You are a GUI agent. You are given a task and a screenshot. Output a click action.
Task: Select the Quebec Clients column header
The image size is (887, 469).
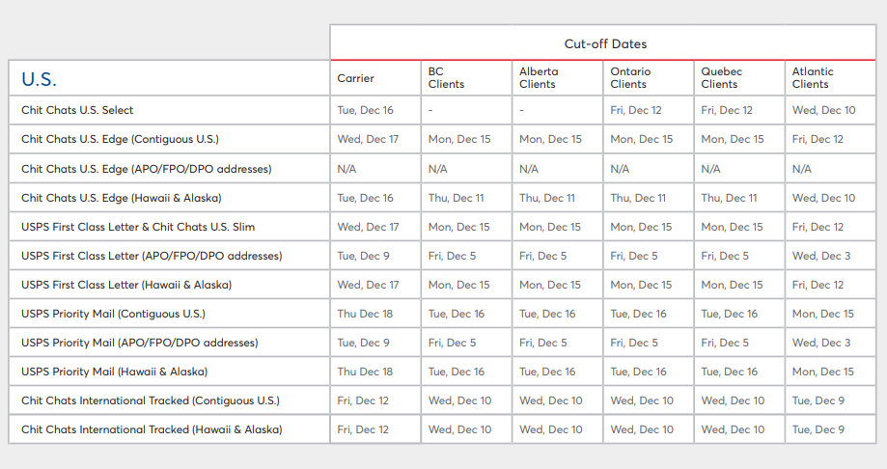pyautogui.click(x=720, y=78)
